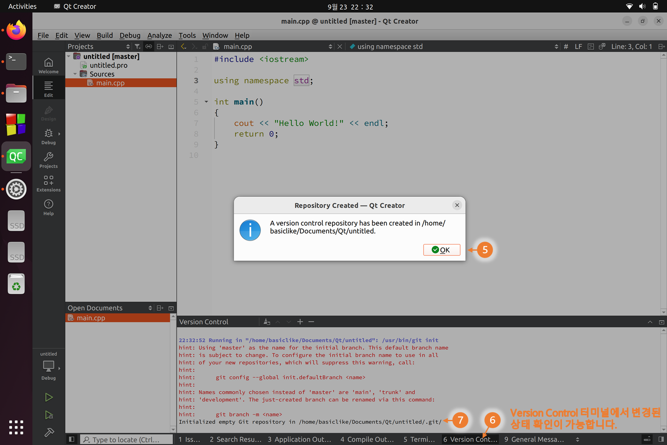The width and height of the screenshot is (667, 445).
Task: Start debugging with the Run-Debug icon
Action: point(48,415)
